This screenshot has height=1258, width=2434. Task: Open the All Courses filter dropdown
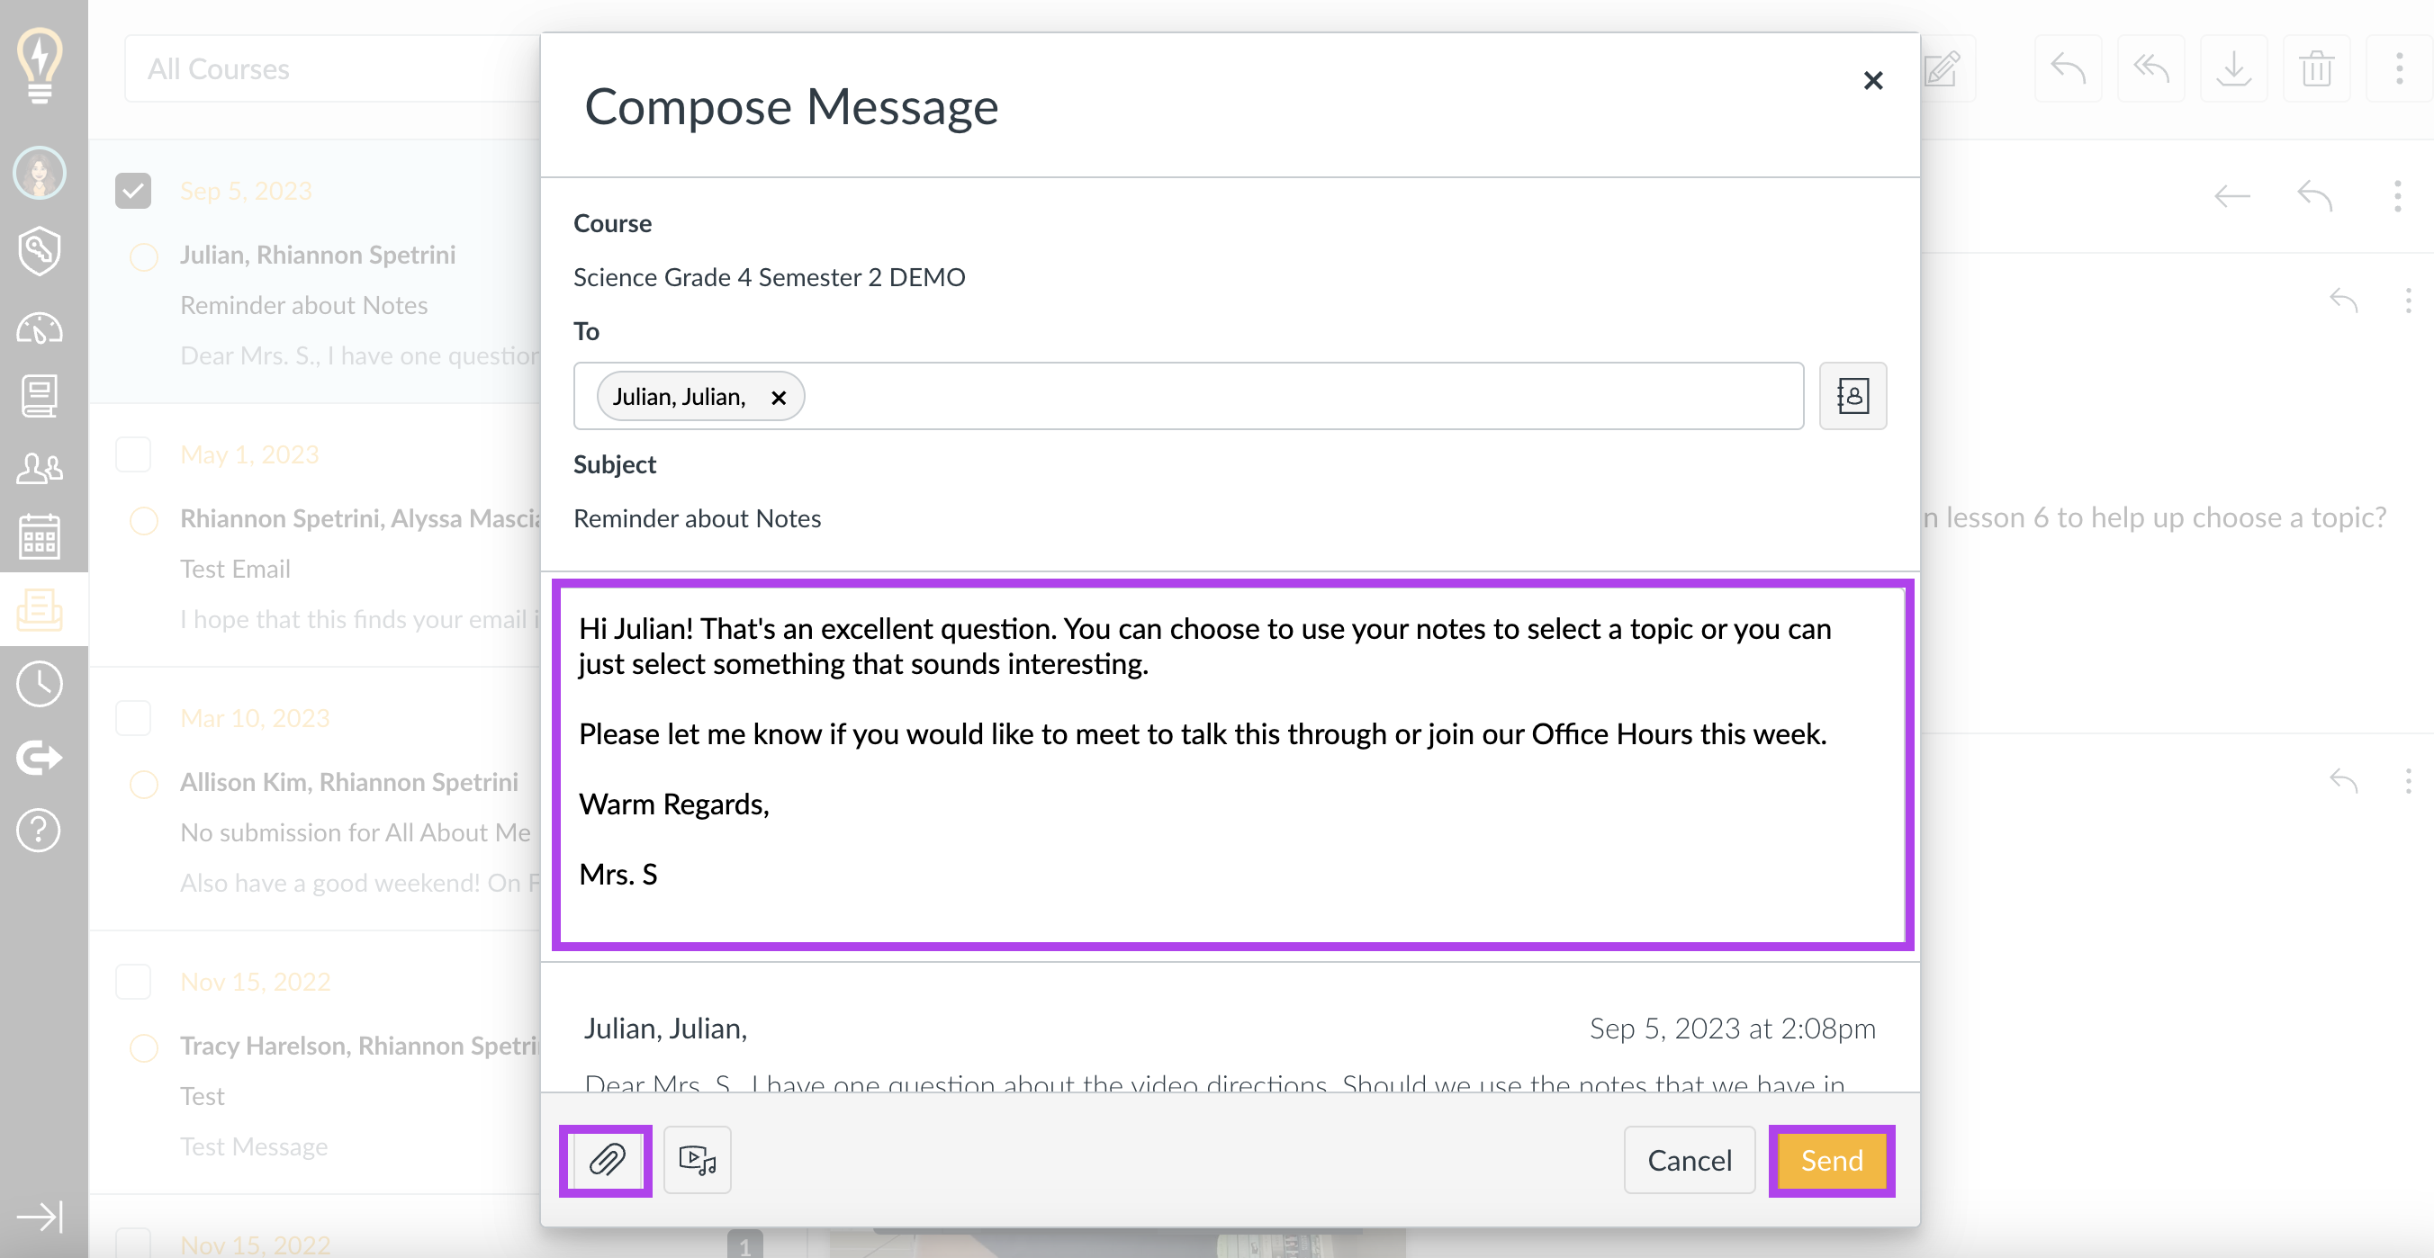coord(332,68)
